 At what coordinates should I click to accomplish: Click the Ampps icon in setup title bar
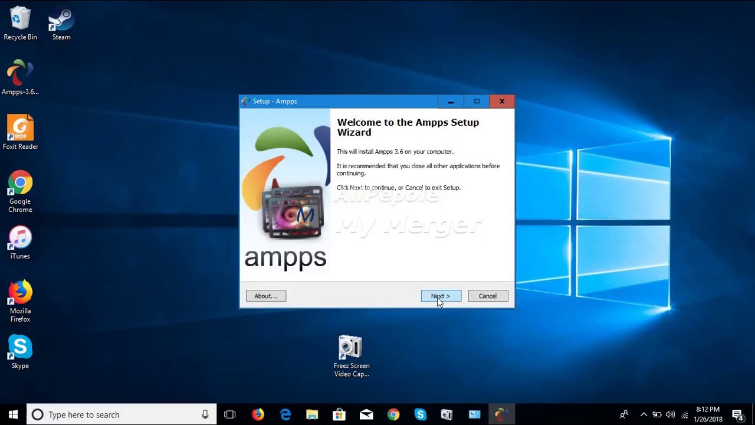(245, 102)
